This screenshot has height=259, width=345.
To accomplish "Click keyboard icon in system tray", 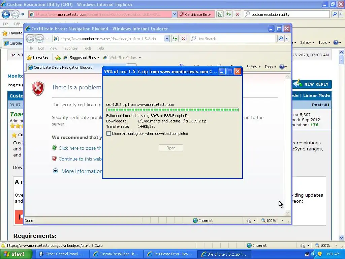I will [x=307, y=254].
